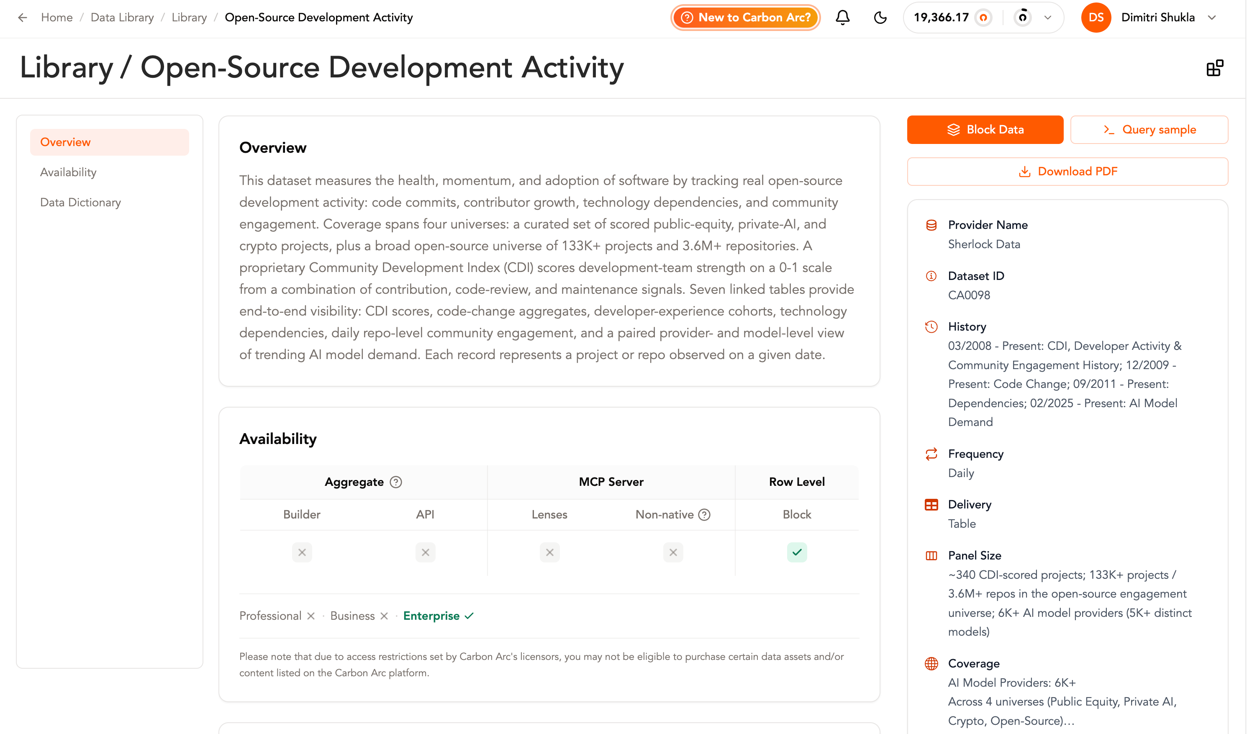The height and width of the screenshot is (734, 1247).
Task: Open New to Carbon Arc? help button
Action: tap(745, 18)
